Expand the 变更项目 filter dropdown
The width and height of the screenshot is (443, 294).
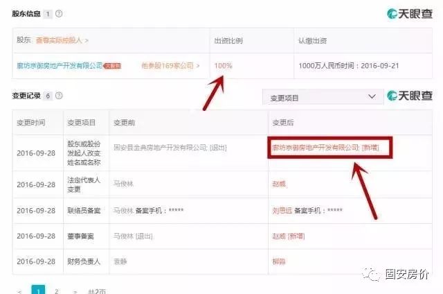pyautogui.click(x=323, y=98)
